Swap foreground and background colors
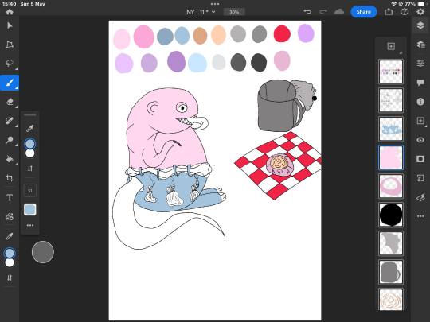The image size is (430, 322). coord(10,277)
